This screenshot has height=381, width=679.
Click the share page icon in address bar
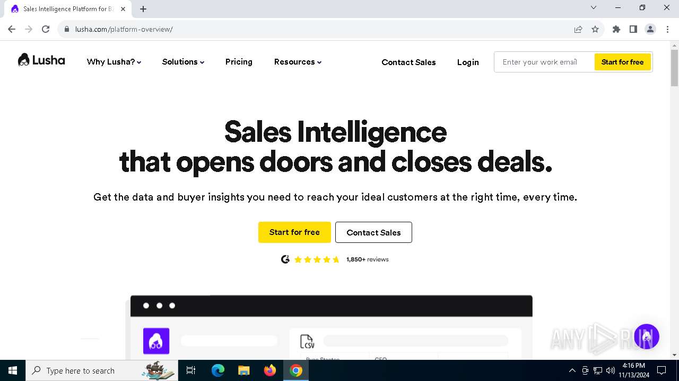(x=578, y=29)
